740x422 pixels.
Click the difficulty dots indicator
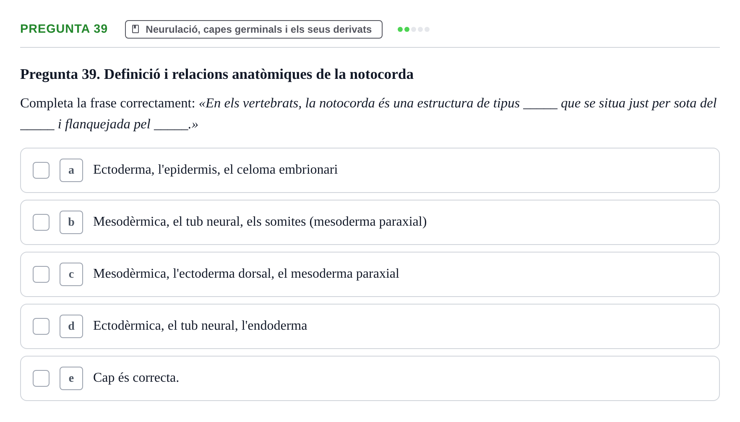click(x=414, y=29)
